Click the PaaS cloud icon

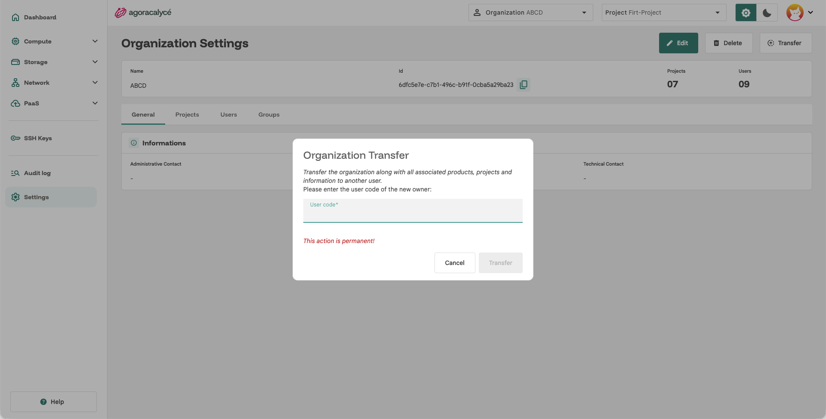pyautogui.click(x=15, y=103)
